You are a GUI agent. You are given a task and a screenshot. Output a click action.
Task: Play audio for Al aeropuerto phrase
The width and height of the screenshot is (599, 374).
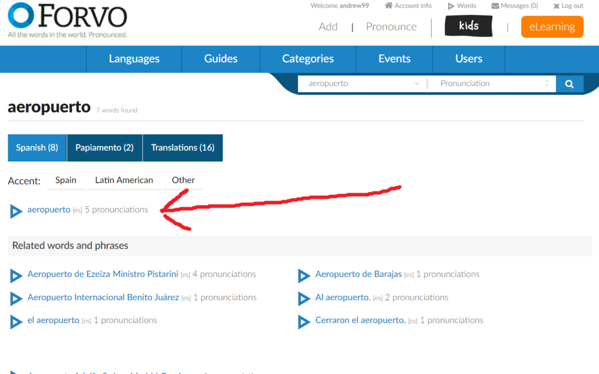pyautogui.click(x=304, y=298)
